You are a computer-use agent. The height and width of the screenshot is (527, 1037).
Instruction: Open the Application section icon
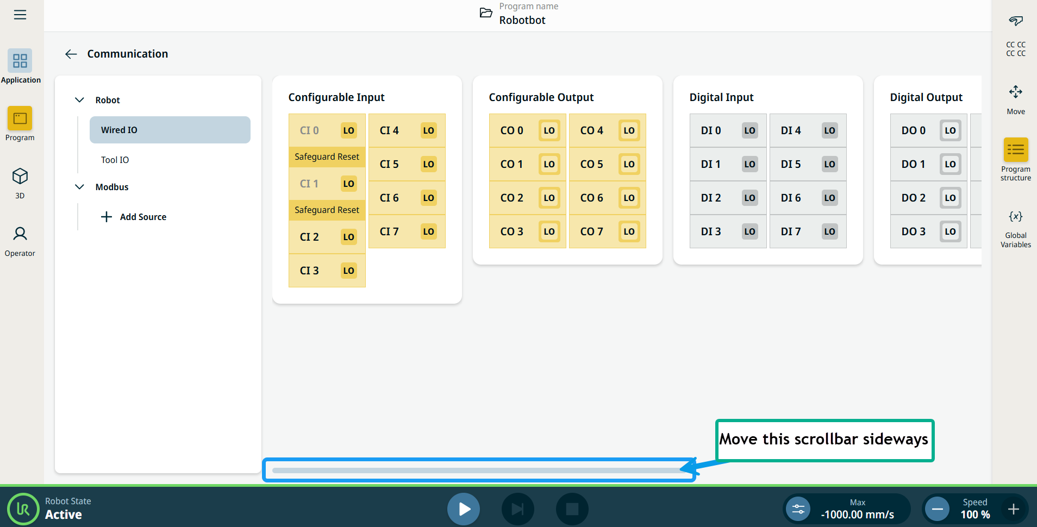[x=20, y=61]
